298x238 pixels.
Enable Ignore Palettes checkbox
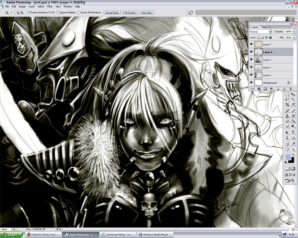coord(58,12)
